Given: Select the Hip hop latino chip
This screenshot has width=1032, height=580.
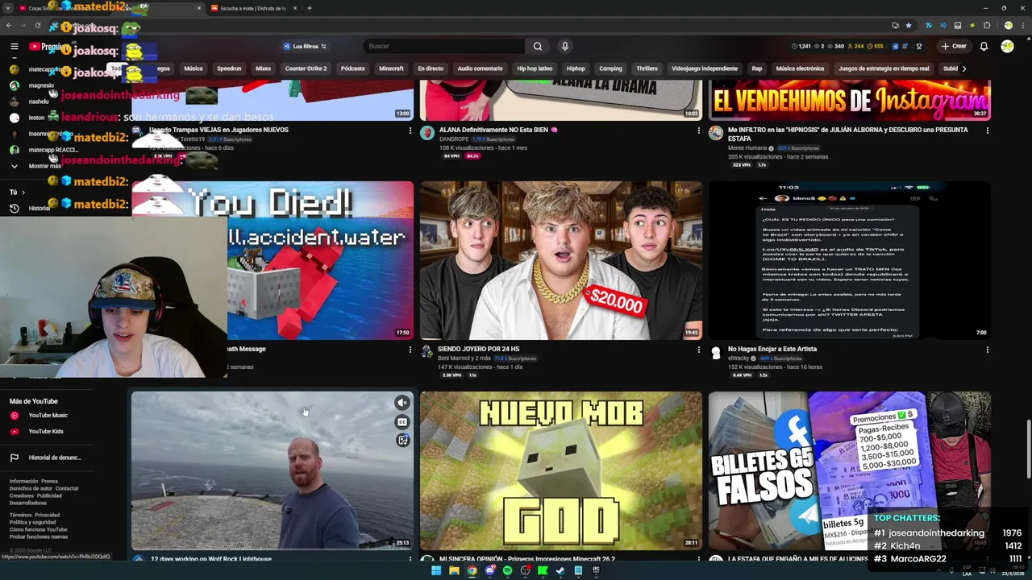Looking at the screenshot, I should point(535,68).
